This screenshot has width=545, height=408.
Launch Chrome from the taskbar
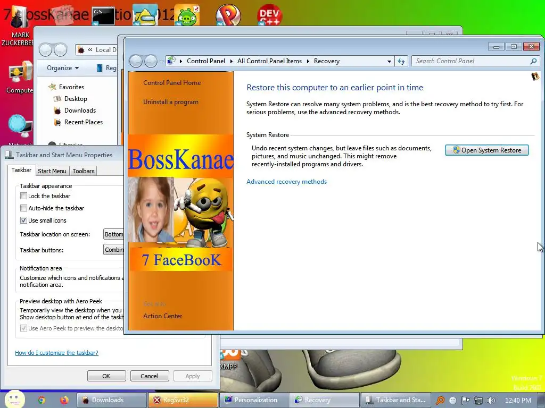coord(42,400)
